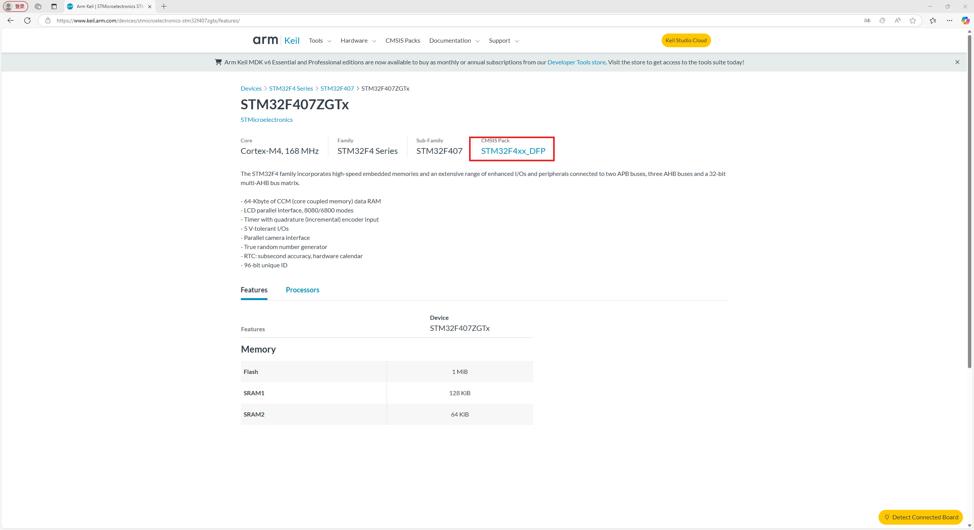Open the STM32F4 Series breadcrumb link
The width and height of the screenshot is (974, 530).
[x=291, y=88]
